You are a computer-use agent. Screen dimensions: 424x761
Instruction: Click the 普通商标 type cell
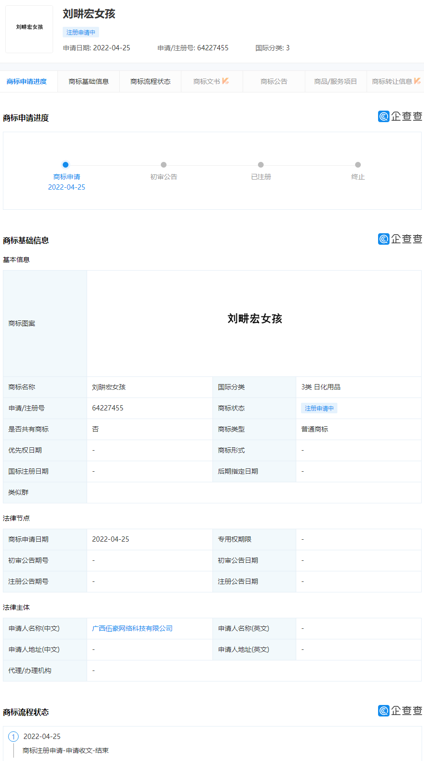tap(358, 429)
